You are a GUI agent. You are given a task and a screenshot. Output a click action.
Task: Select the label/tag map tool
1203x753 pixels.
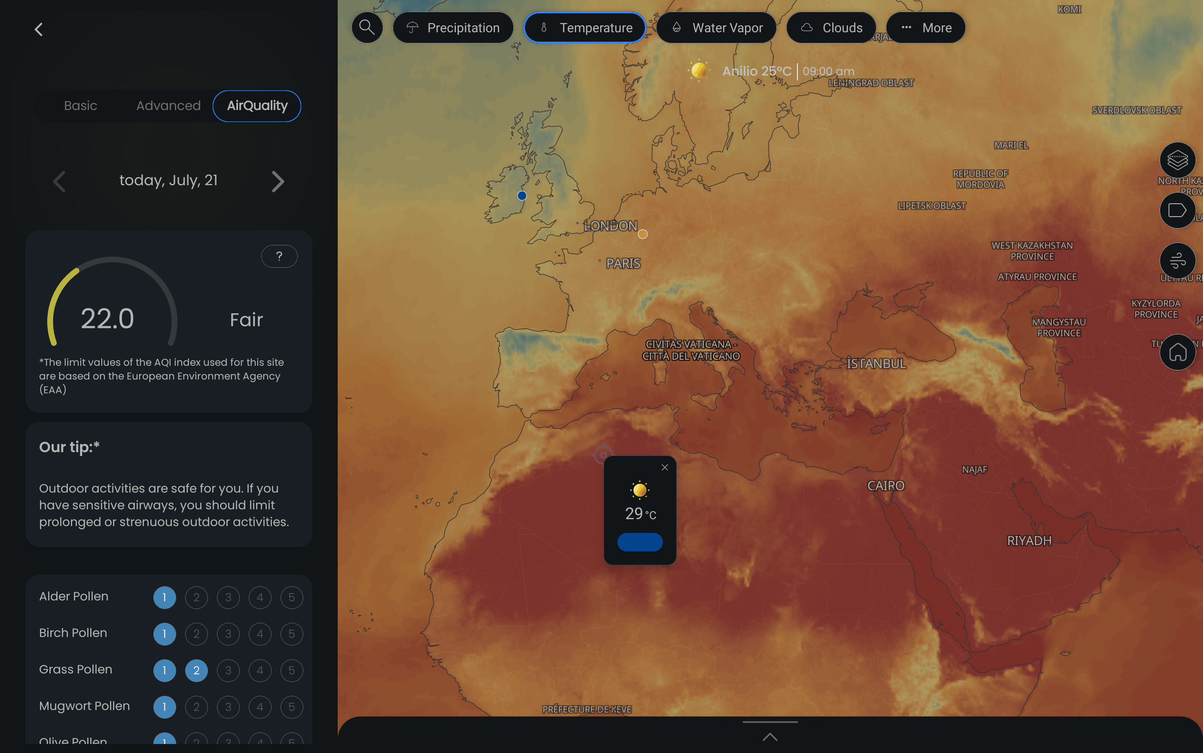1178,210
